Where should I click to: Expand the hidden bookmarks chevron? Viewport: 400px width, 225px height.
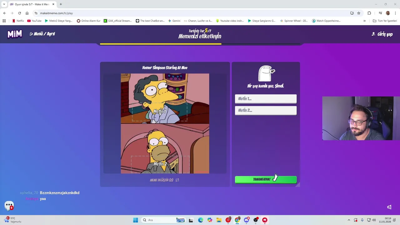click(364, 21)
